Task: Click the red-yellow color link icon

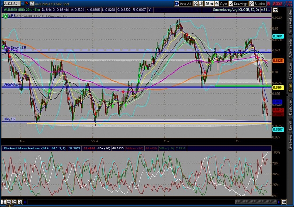Action: click(27, 3)
